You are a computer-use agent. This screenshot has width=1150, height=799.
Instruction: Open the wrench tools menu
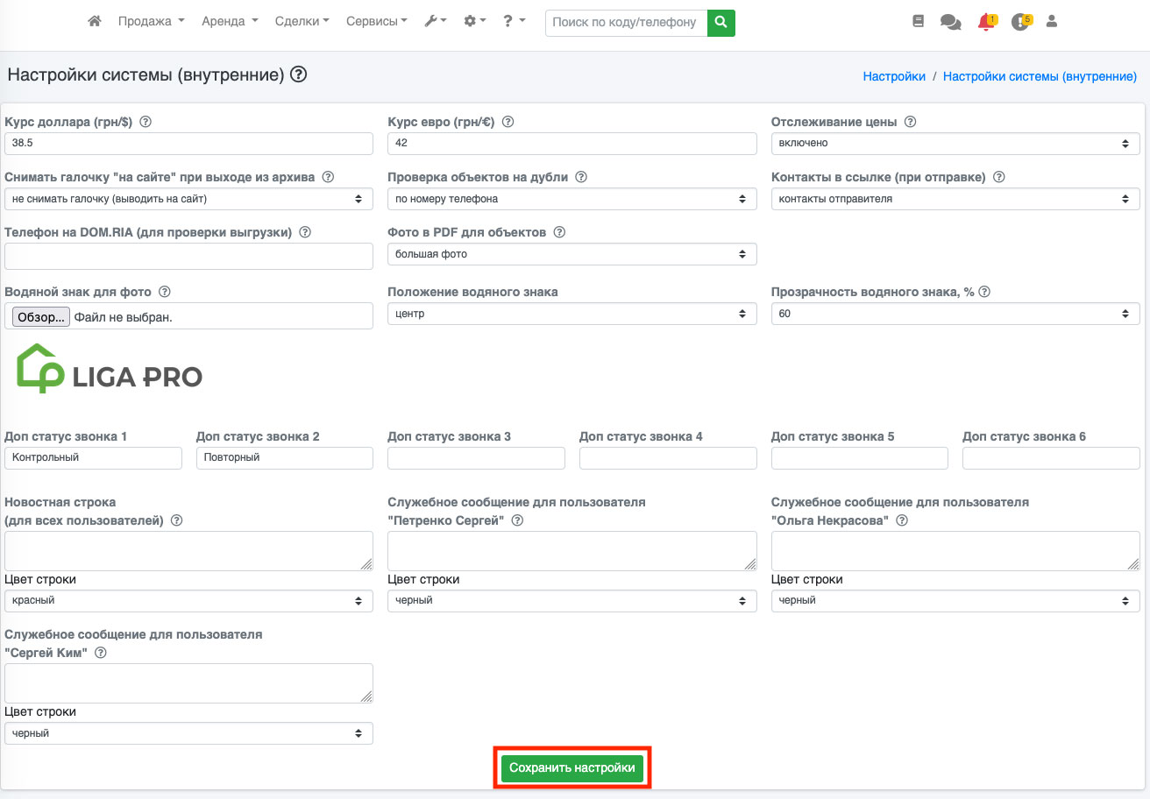(436, 22)
